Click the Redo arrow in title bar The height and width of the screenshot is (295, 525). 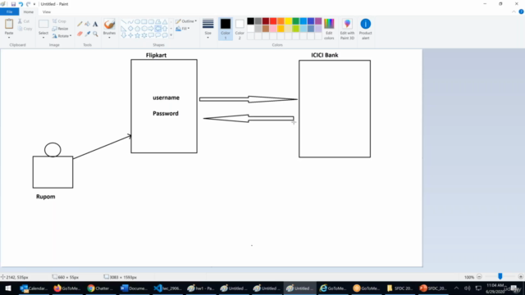(x=28, y=4)
